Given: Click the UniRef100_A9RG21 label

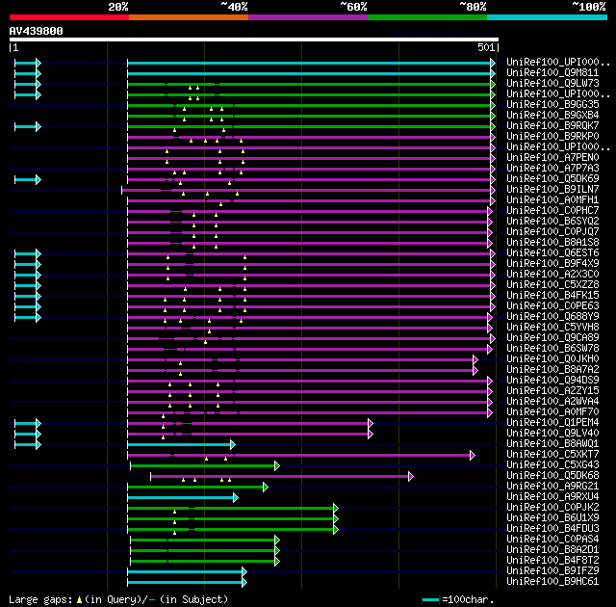Looking at the screenshot, I should (x=552, y=487).
